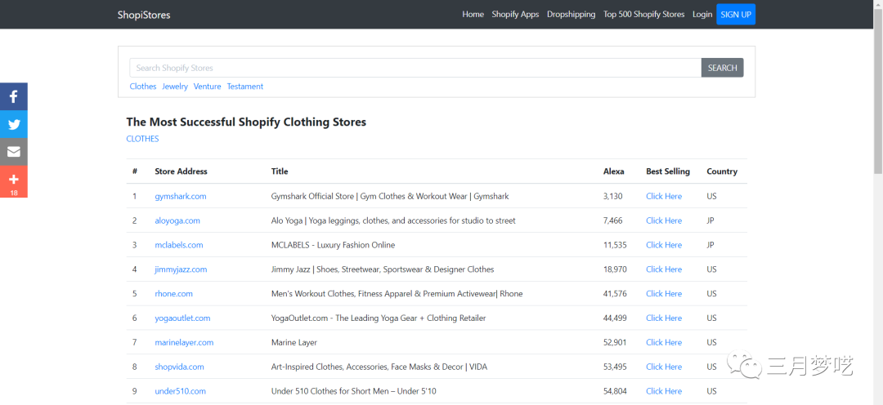Click the Twitter share icon
Viewport: 883px width, 405px height.
point(14,124)
